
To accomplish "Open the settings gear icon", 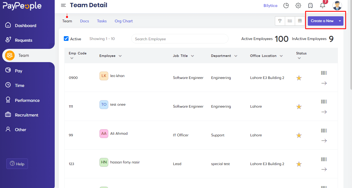I will [x=298, y=6].
